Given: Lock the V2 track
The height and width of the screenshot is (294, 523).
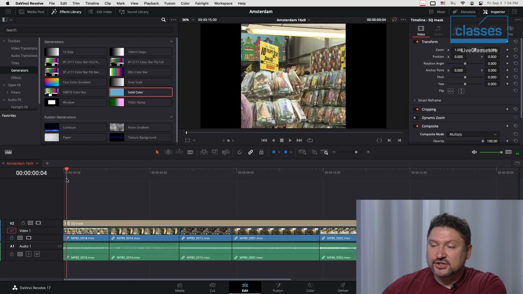Looking at the screenshot, I should tap(23, 223).
